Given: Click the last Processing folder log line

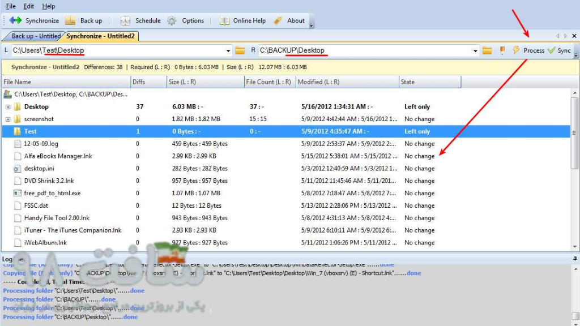Looking at the screenshot, I should click(70, 317).
